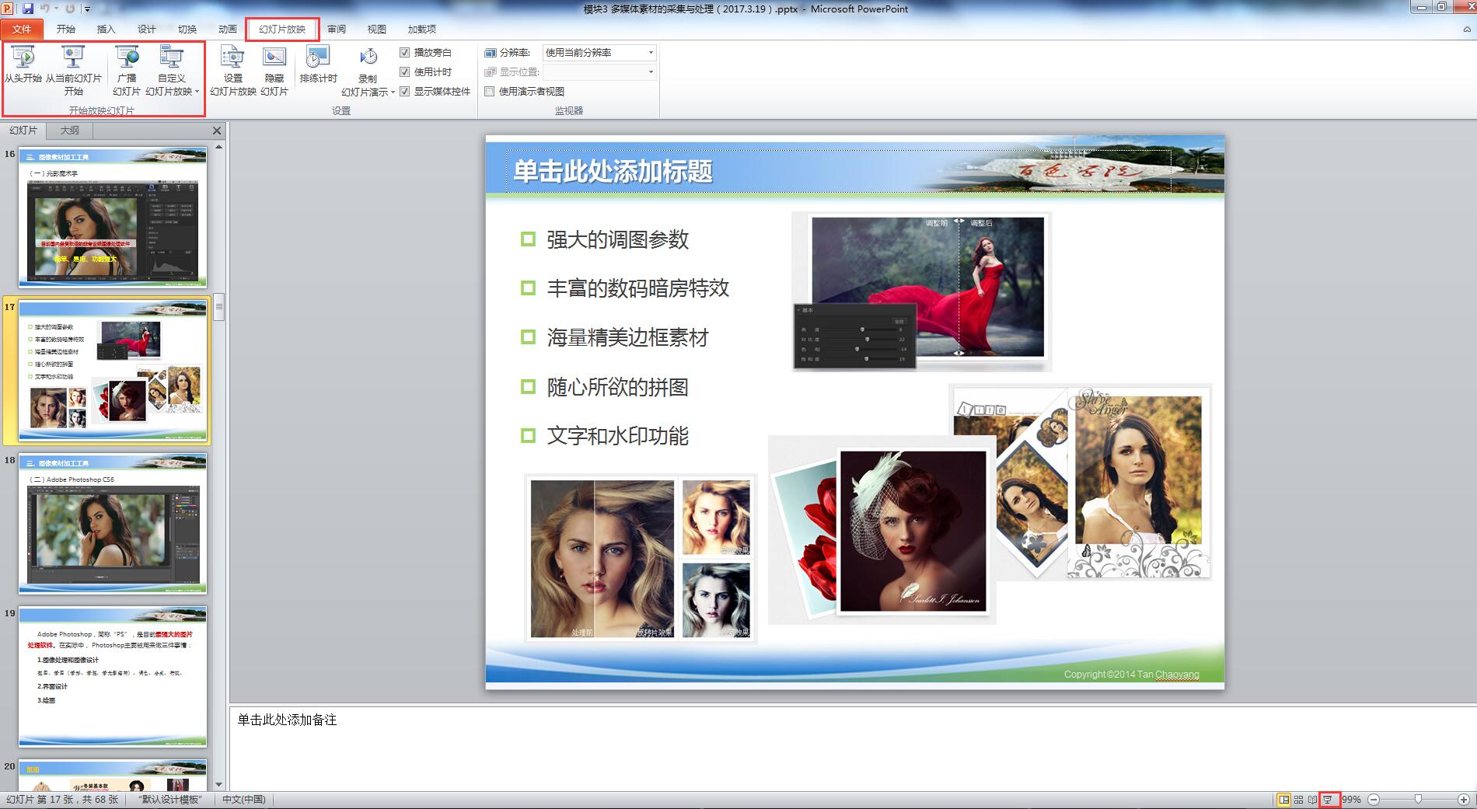The width and height of the screenshot is (1477, 809).
Task: Click the Slide Show view icon in status bar
Action: [x=1329, y=799]
